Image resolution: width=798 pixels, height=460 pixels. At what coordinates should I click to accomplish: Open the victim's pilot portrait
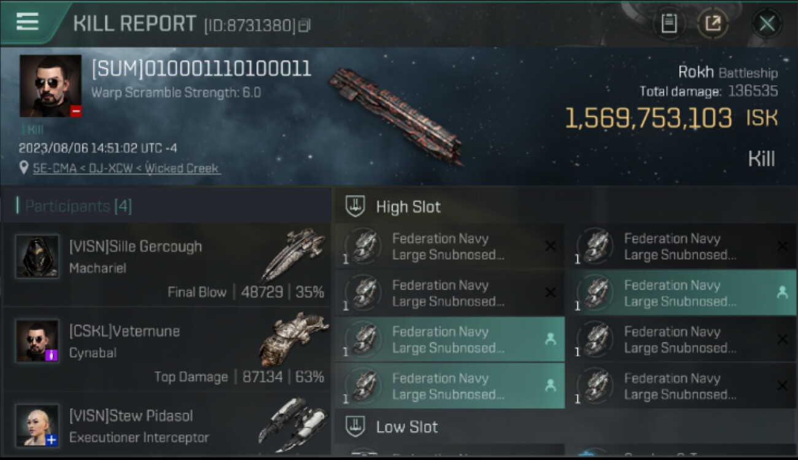pyautogui.click(x=50, y=86)
